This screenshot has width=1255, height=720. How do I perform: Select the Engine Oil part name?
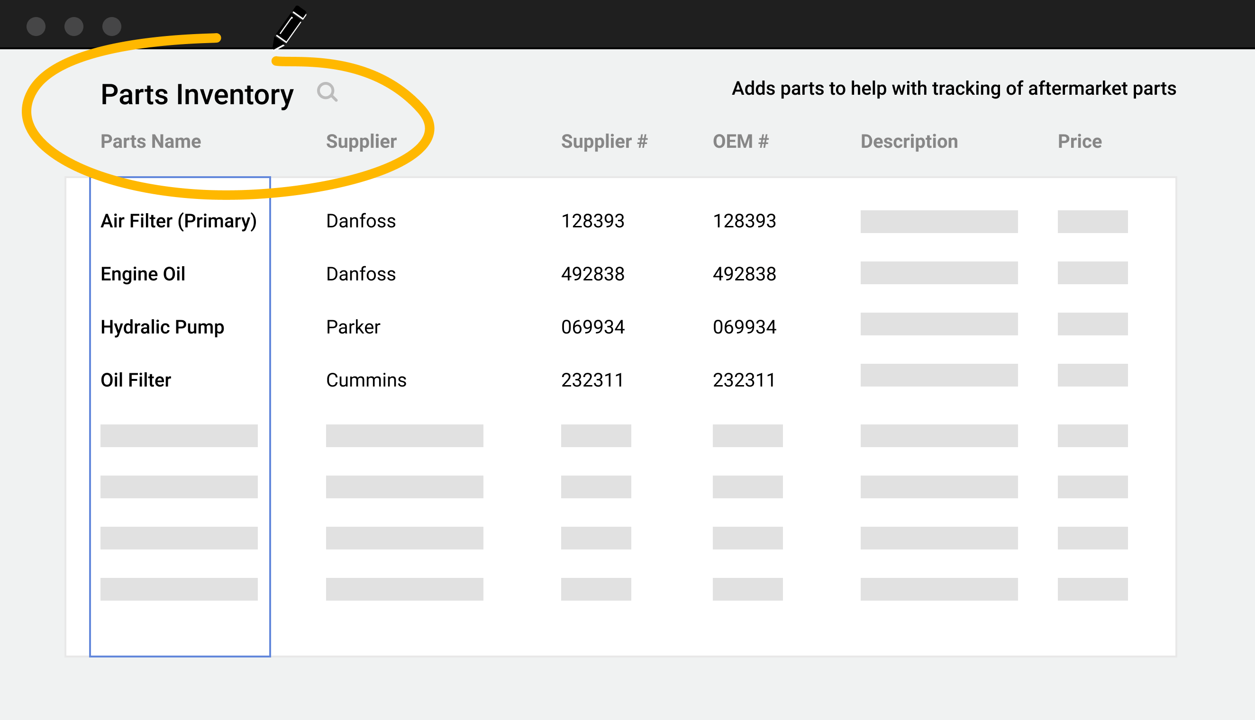[143, 274]
